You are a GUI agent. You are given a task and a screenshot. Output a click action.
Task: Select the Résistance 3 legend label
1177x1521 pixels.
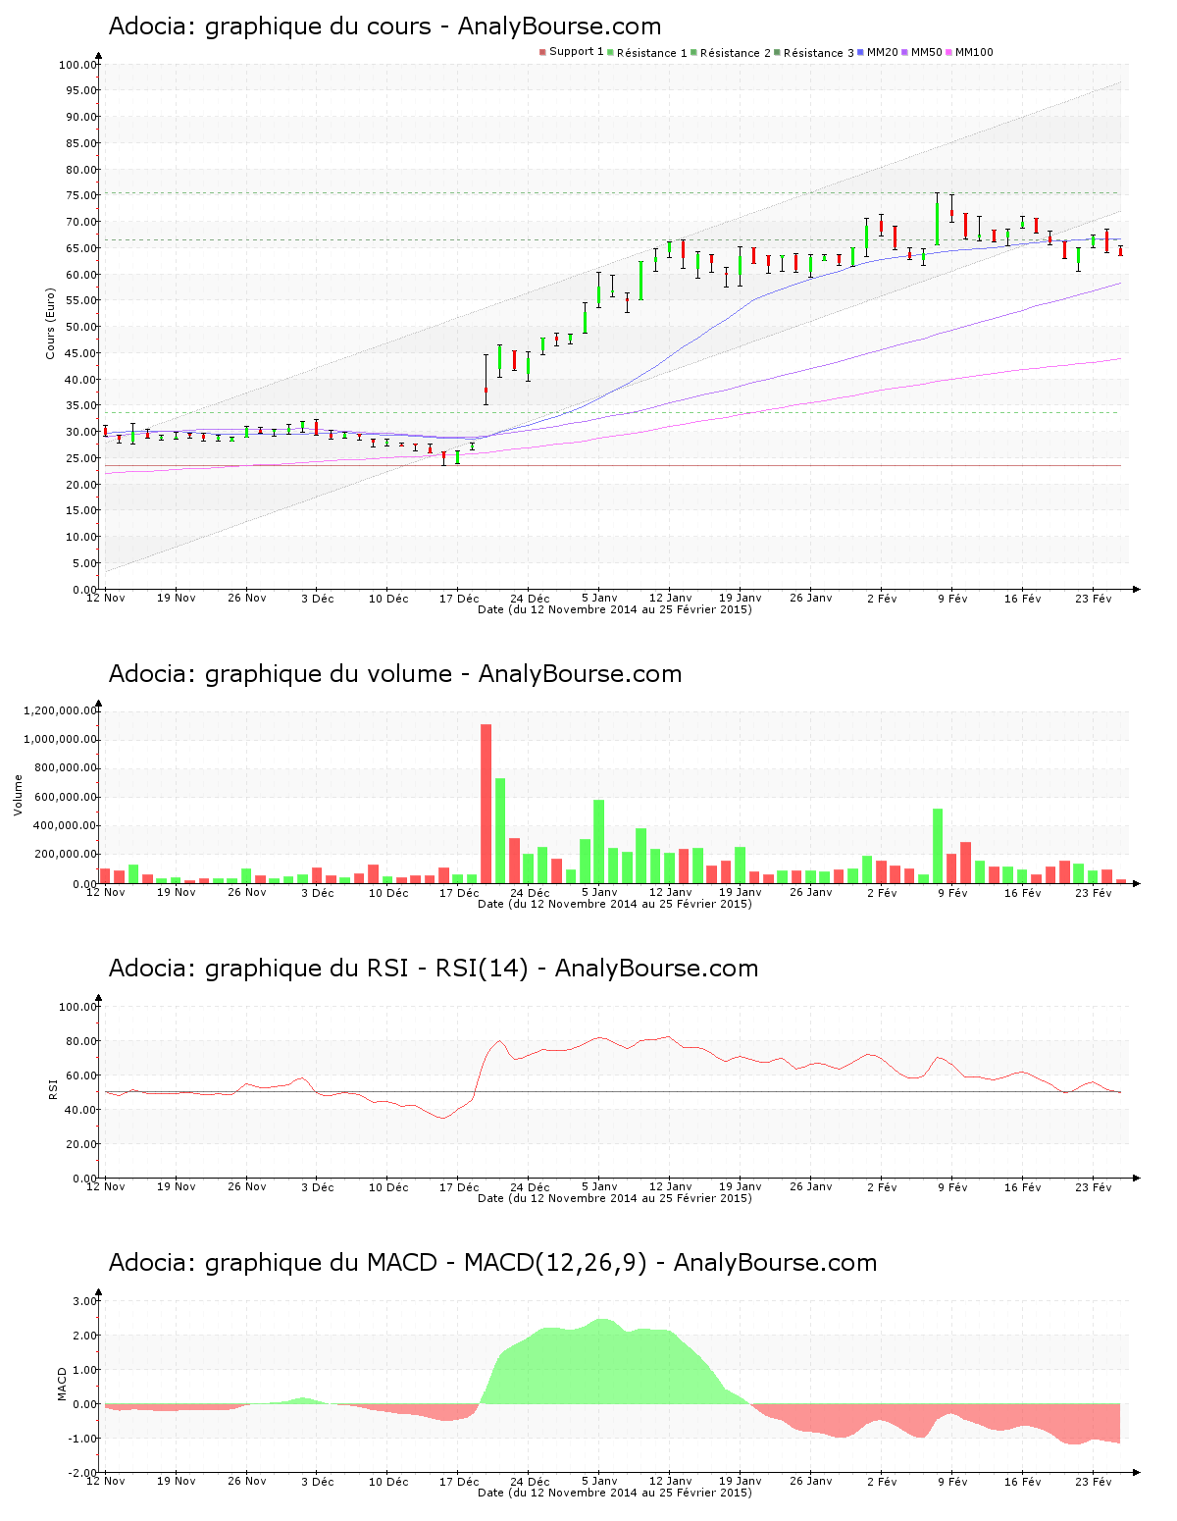(x=819, y=53)
